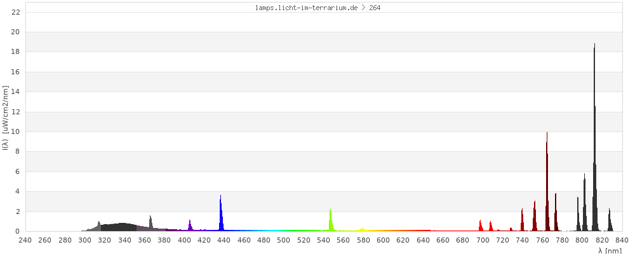635x254 pixels.
Task: Click the x-axis tick label 800
Action: 582,240
